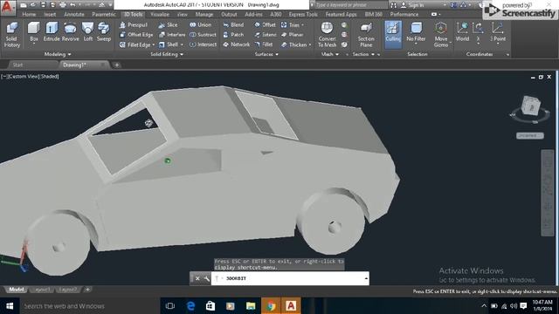The image size is (559, 314).
Task: Open the Output ribbon tab
Action: 229,14
